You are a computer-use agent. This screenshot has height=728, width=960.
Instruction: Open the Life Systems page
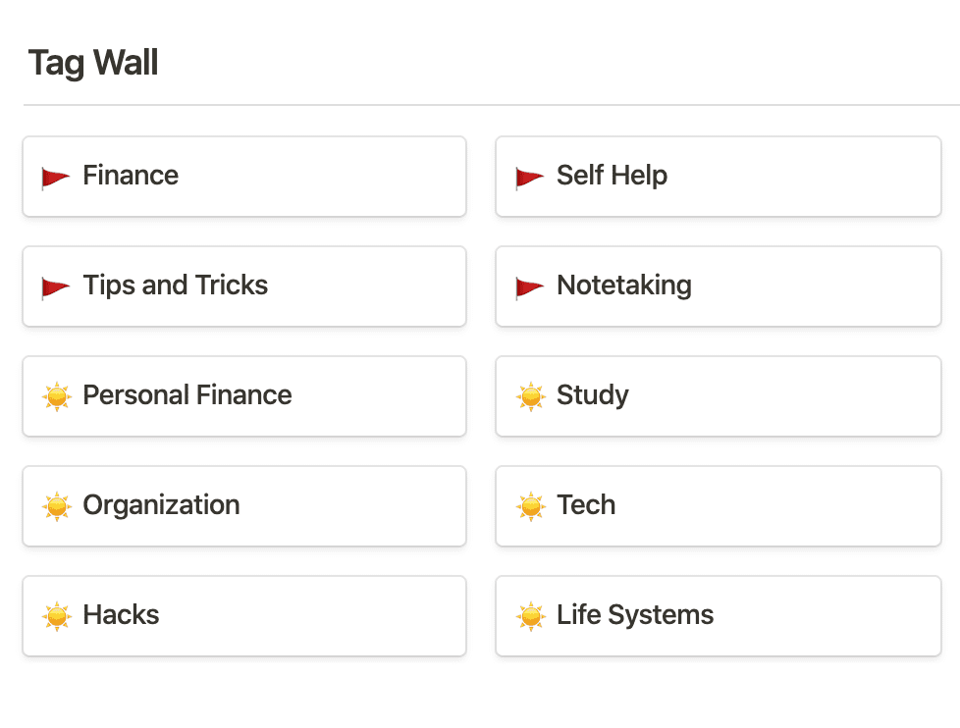635,615
